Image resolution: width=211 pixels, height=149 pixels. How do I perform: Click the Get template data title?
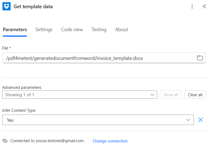(33, 7)
